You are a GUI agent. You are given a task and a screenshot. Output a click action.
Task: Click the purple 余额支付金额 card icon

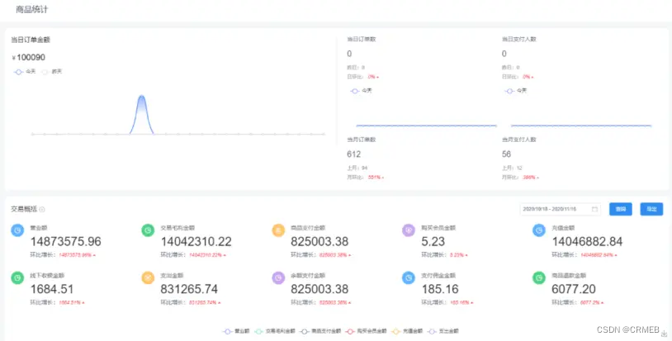coord(278,277)
